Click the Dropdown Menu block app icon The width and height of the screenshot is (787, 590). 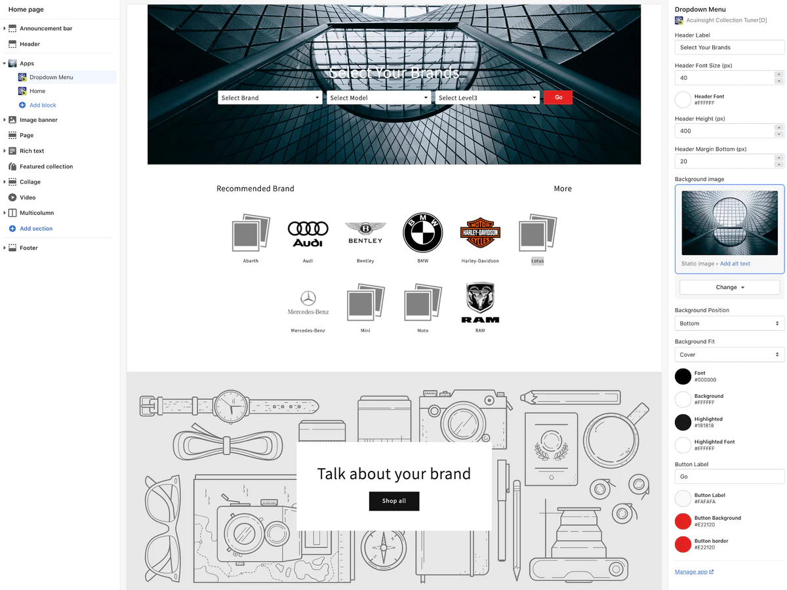pos(22,77)
